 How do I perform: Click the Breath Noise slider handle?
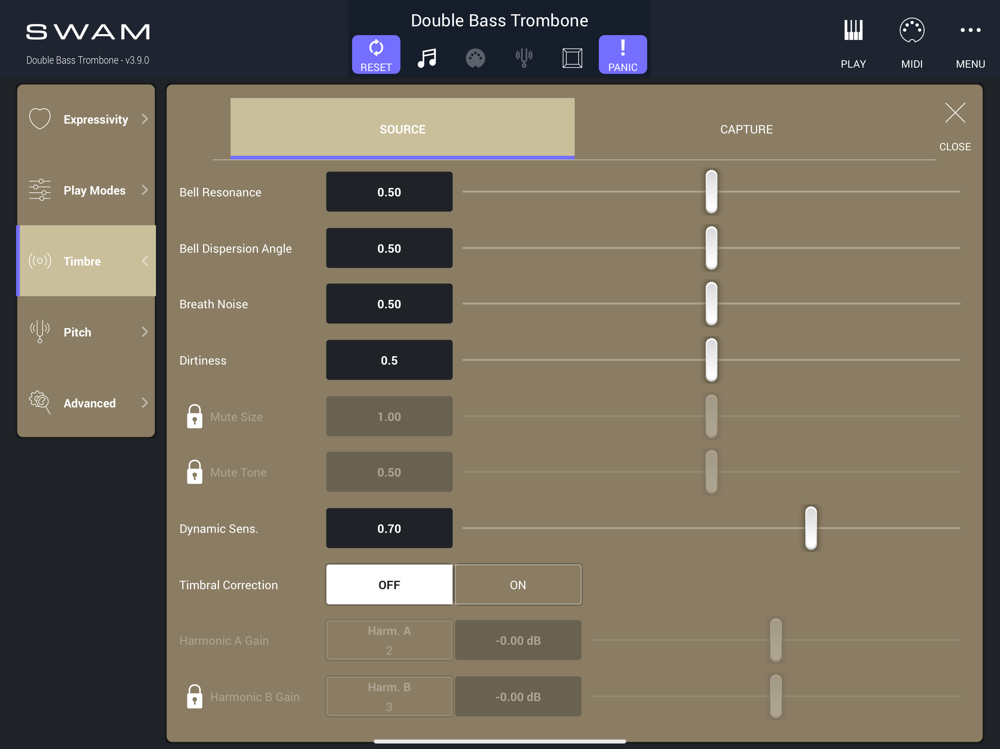coord(711,304)
